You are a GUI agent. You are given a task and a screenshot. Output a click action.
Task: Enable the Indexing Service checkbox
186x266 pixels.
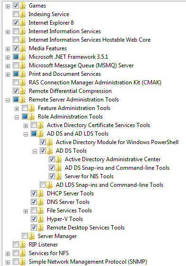(x=16, y=14)
